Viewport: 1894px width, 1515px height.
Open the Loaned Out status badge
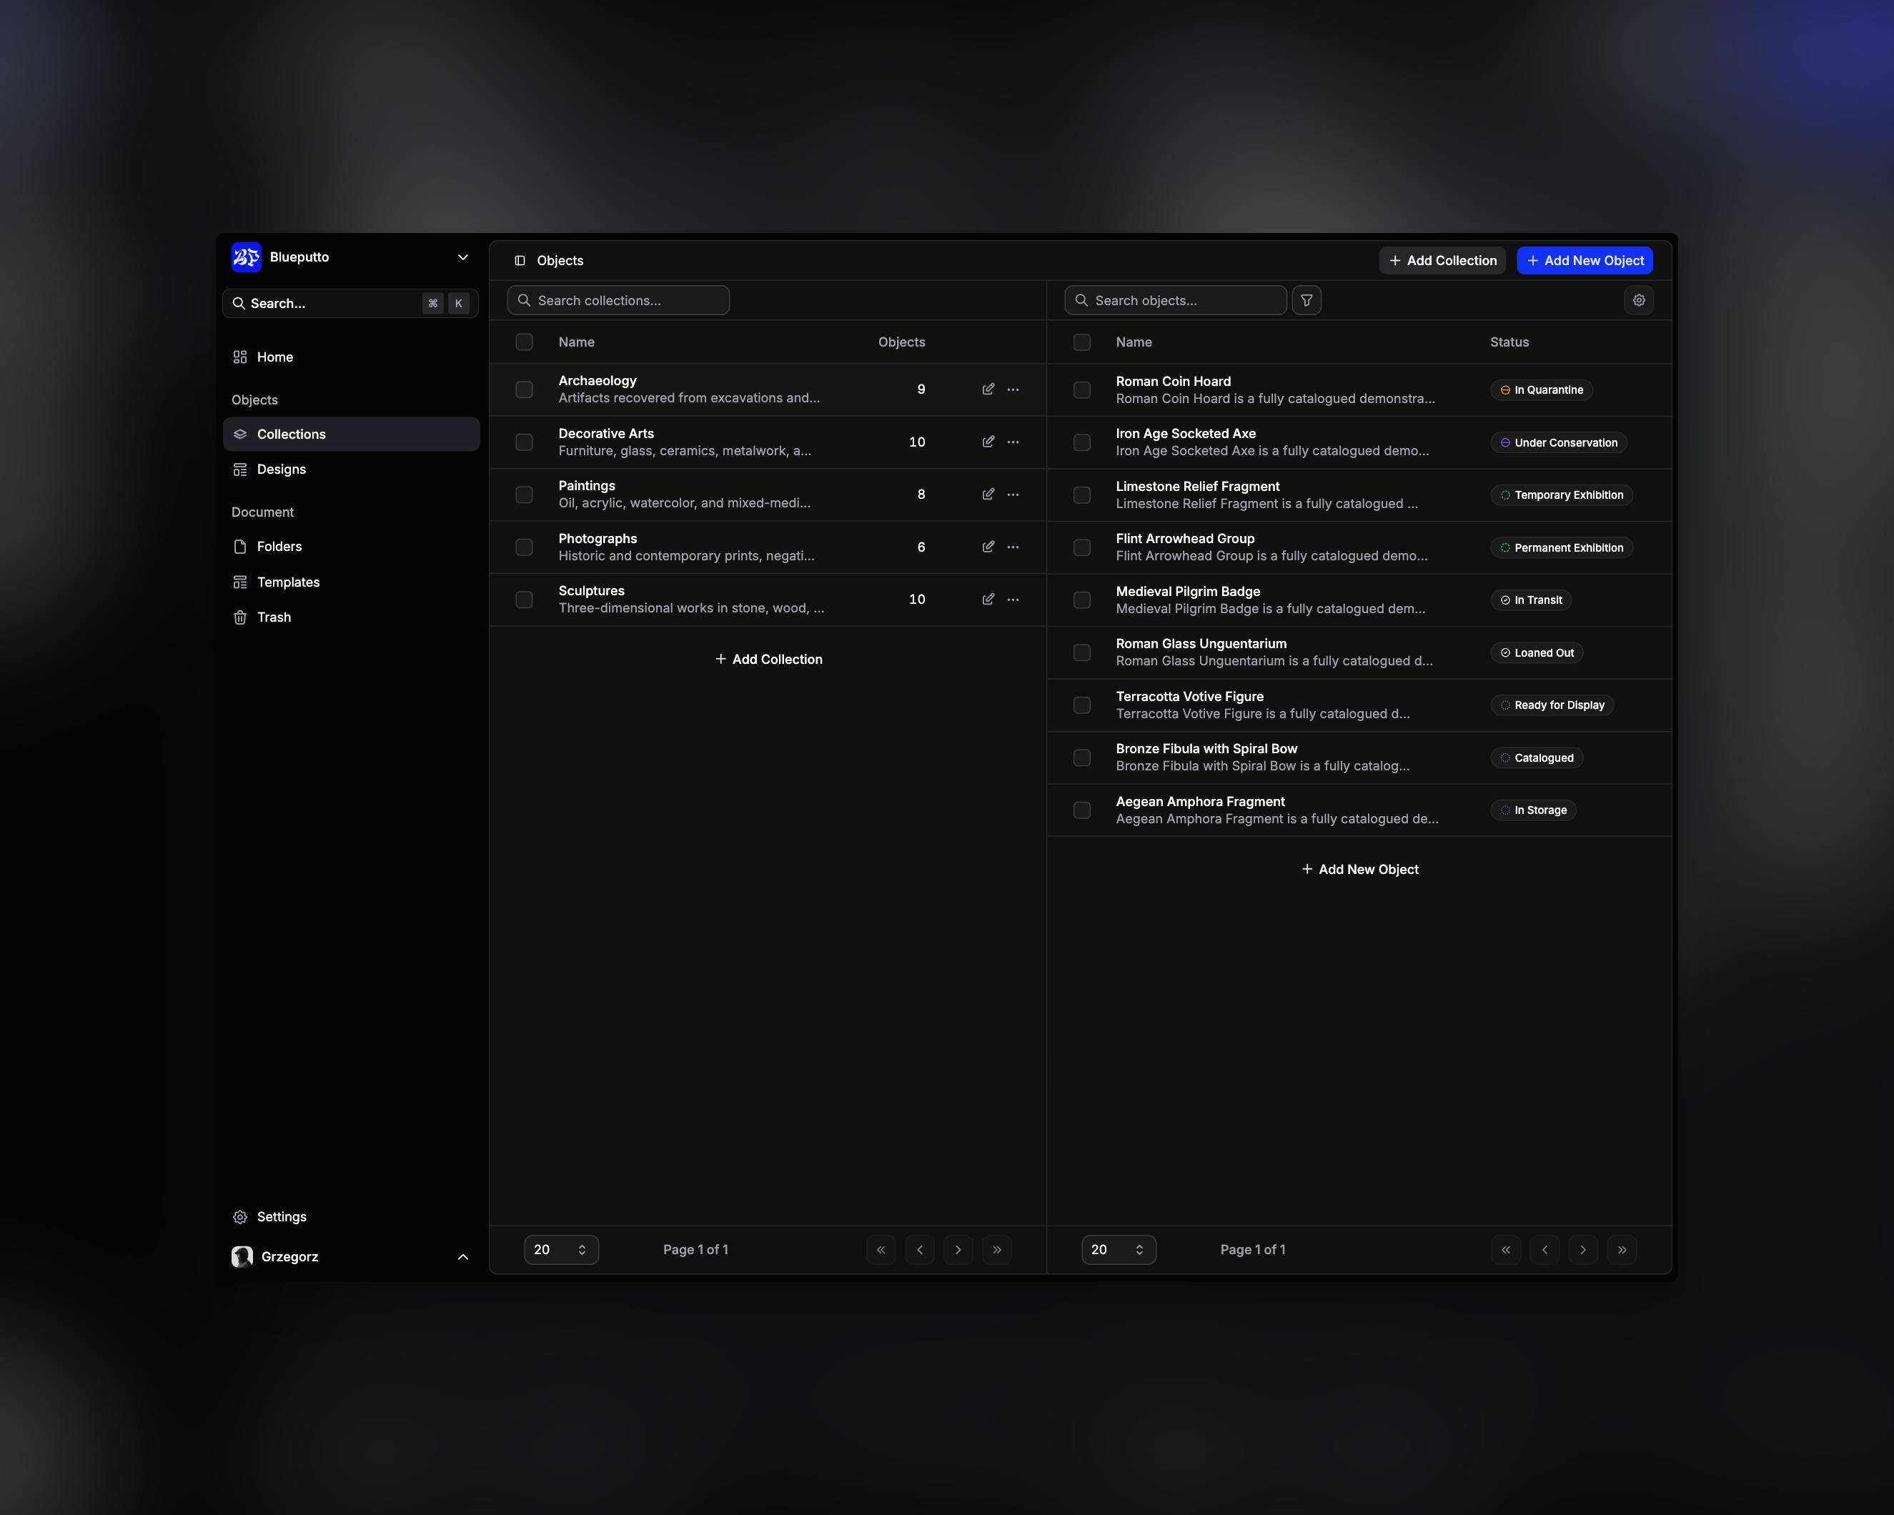pyautogui.click(x=1537, y=652)
